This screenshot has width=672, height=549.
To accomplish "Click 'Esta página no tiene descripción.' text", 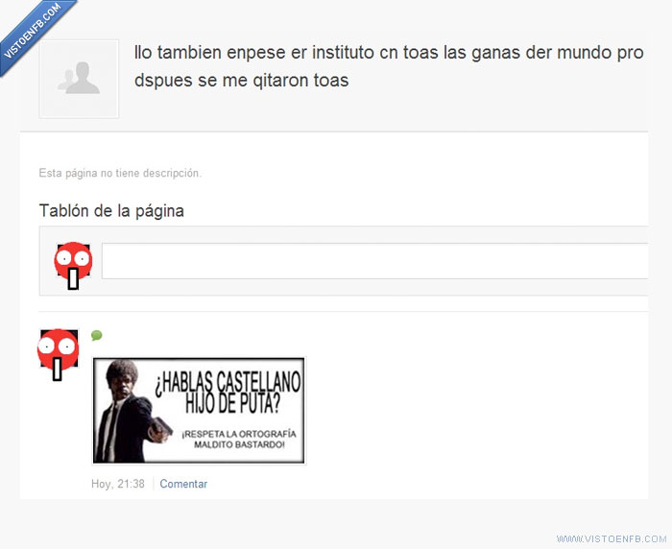I will pyautogui.click(x=120, y=173).
